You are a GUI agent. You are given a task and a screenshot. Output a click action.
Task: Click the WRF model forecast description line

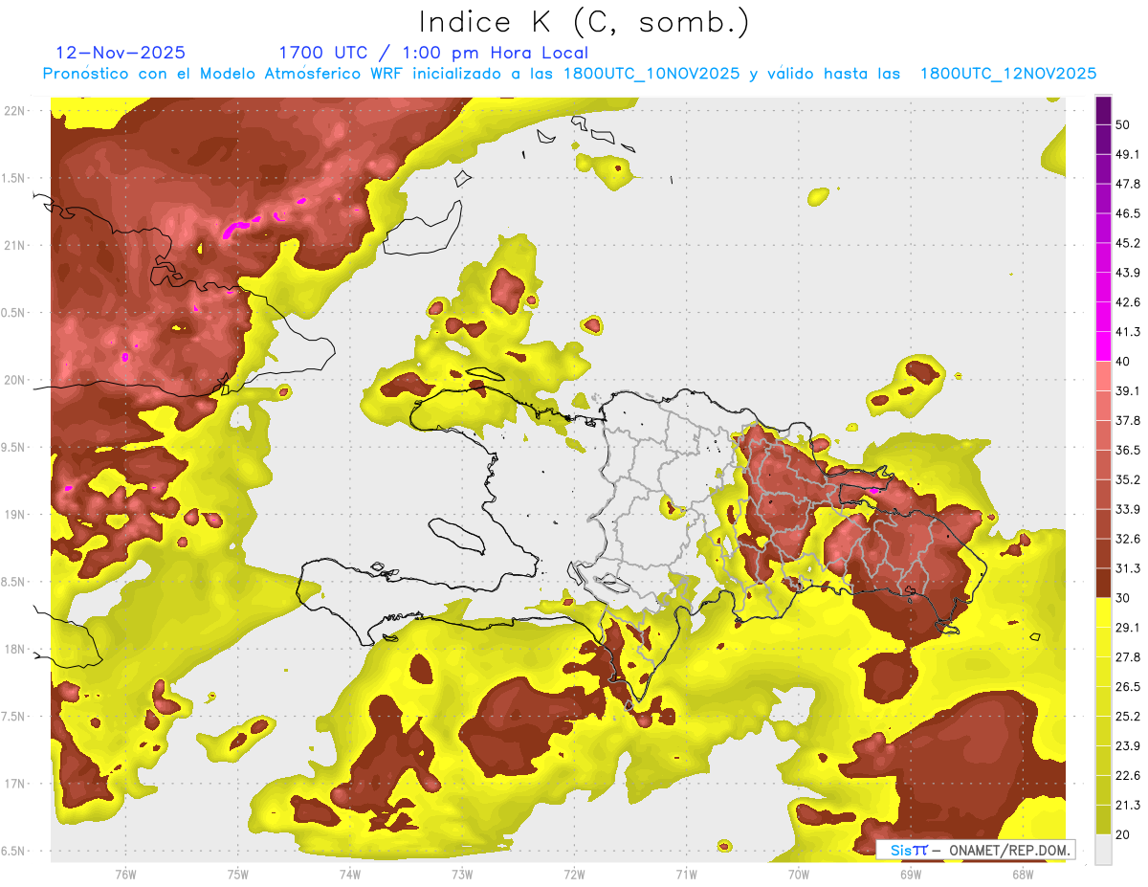(569, 74)
